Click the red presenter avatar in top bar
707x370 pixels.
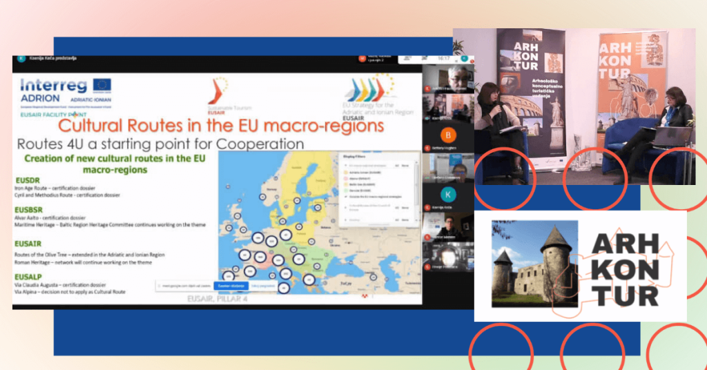pyautogui.click(x=361, y=59)
